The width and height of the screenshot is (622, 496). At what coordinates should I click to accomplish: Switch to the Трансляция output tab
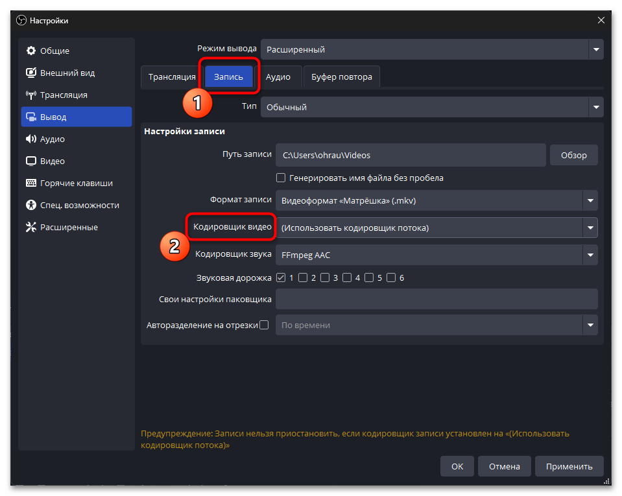tap(172, 77)
